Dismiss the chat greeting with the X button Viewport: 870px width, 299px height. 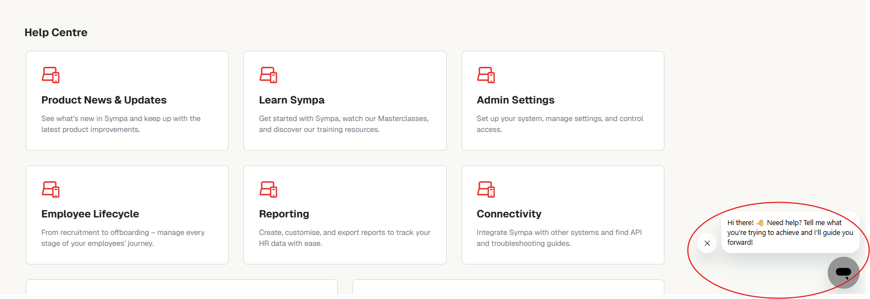point(707,243)
